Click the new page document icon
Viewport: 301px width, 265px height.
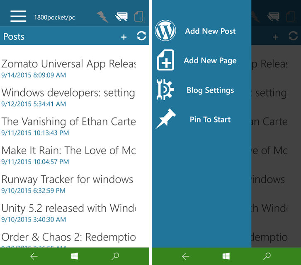click(165, 60)
